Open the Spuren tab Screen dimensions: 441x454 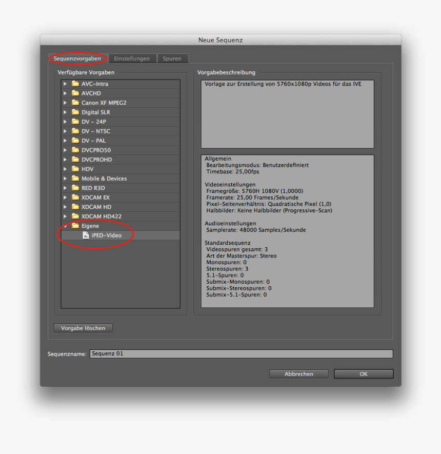click(172, 58)
